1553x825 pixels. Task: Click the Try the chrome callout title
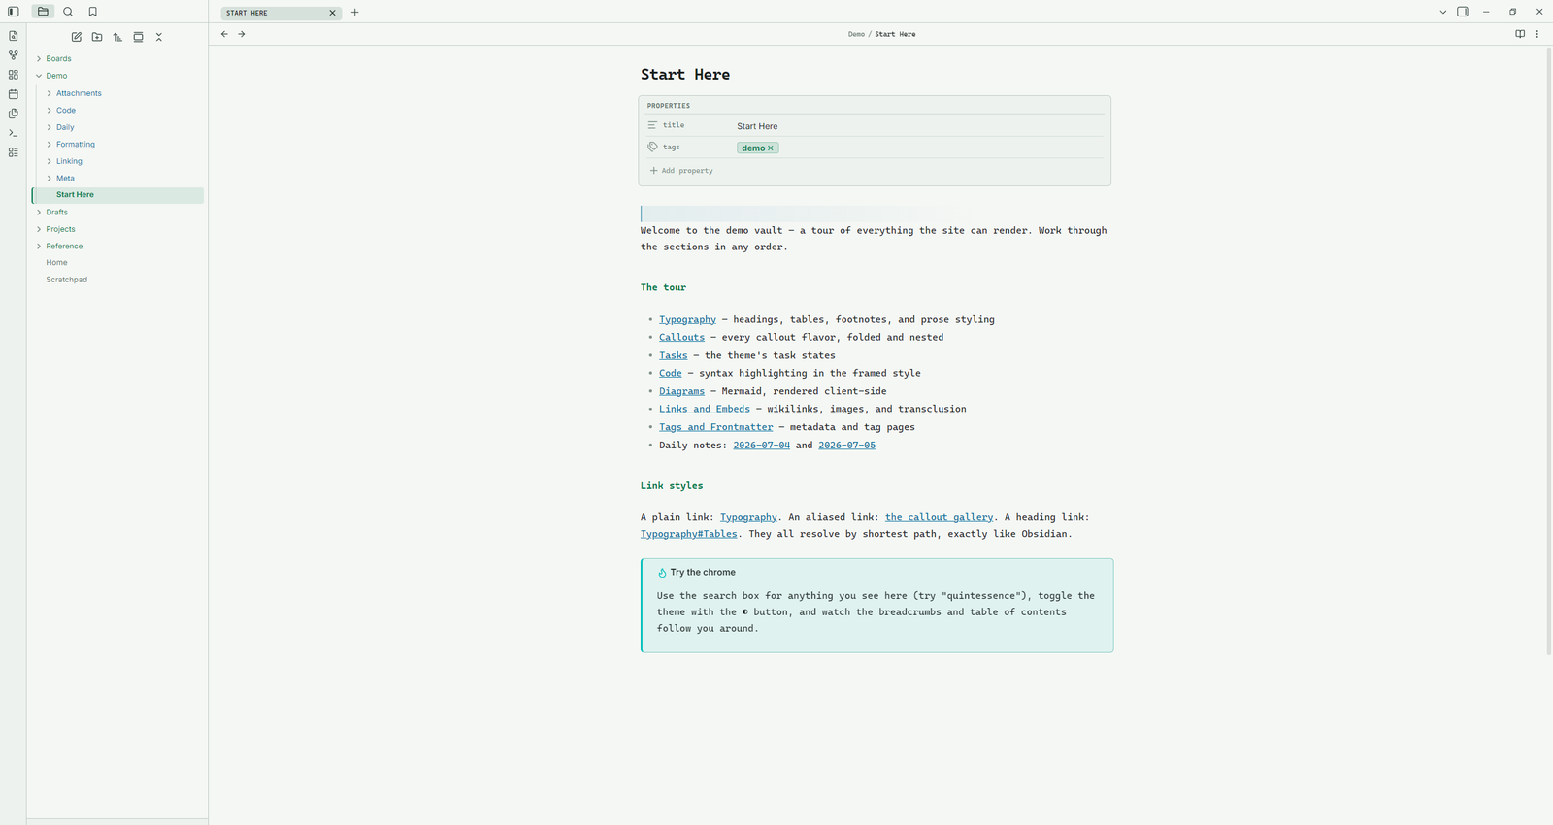tap(703, 573)
